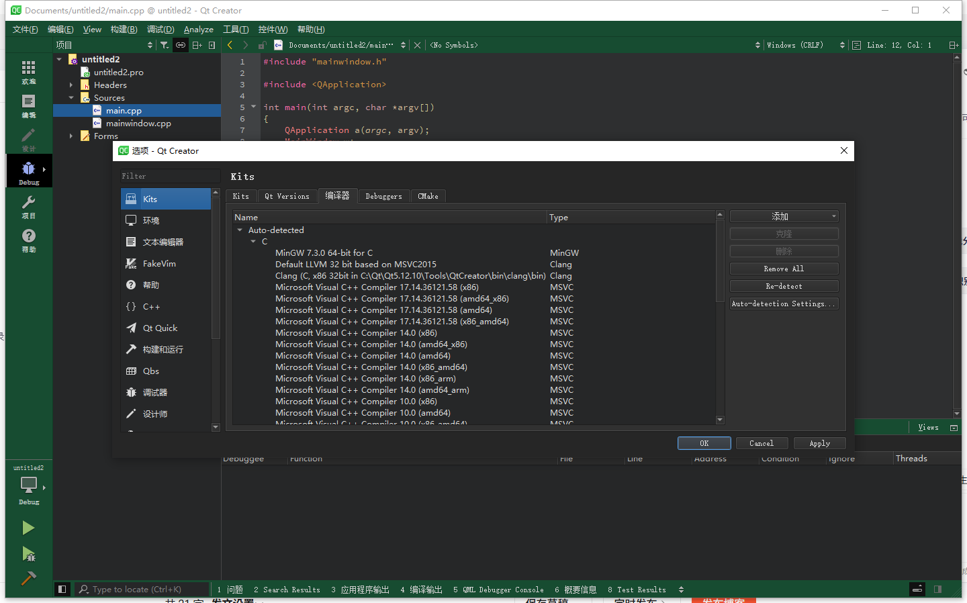Select the 环境 category in options
This screenshot has width=967, height=603.
point(166,220)
